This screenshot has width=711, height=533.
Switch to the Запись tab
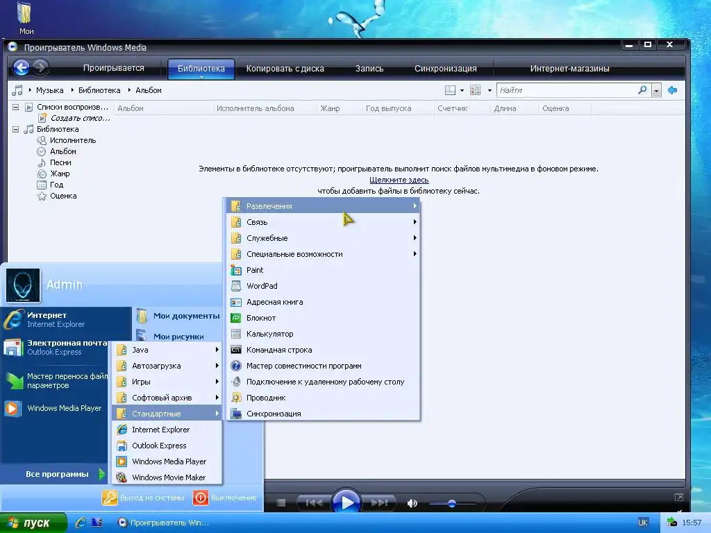369,69
